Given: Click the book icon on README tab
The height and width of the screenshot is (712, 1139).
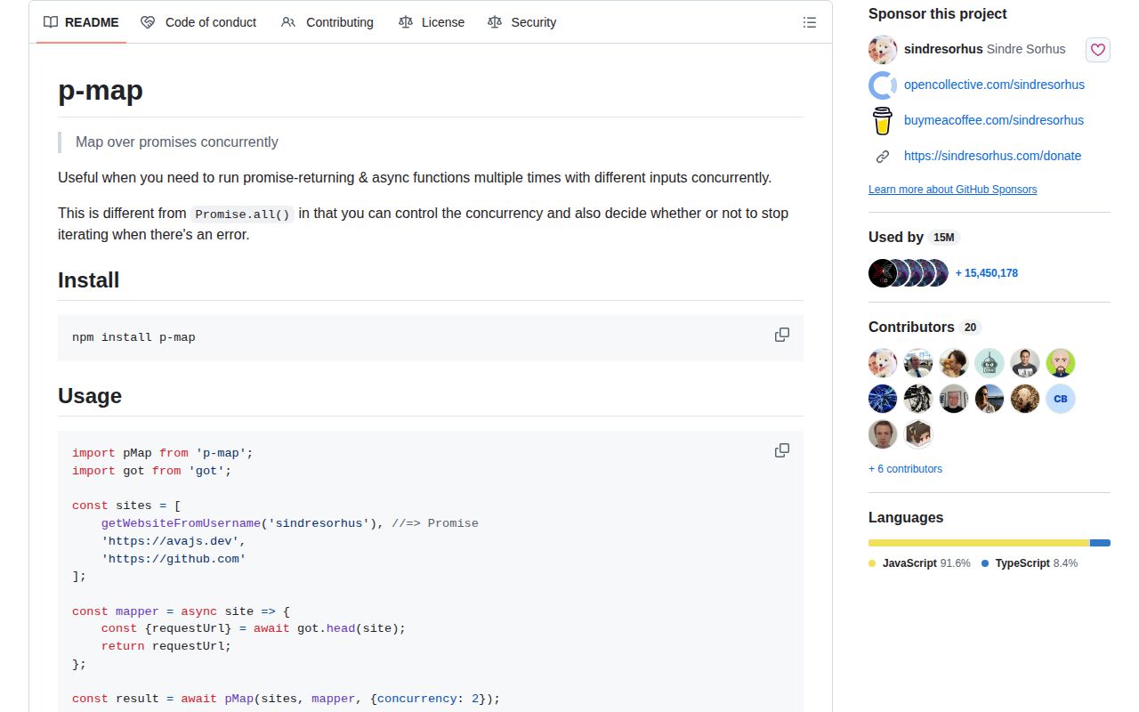Looking at the screenshot, I should [x=51, y=22].
